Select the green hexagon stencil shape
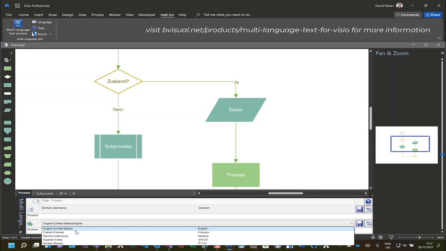Viewport: 446px width, 251px height. [x=7, y=173]
